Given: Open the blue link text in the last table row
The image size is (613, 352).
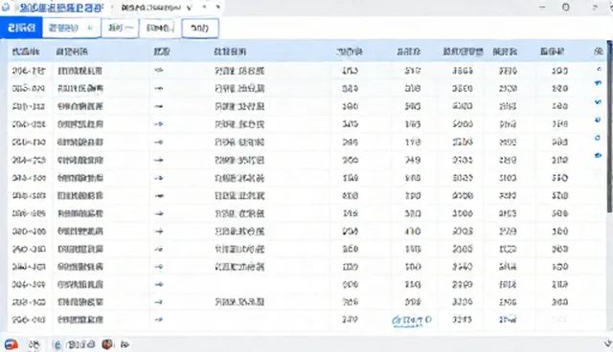Looking at the screenshot, I should click(x=412, y=320).
